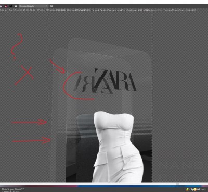Click the red question mark annotation

(17, 46)
